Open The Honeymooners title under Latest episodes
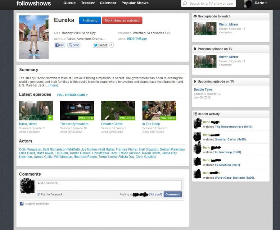280x230 pixels. [x=74, y=124]
